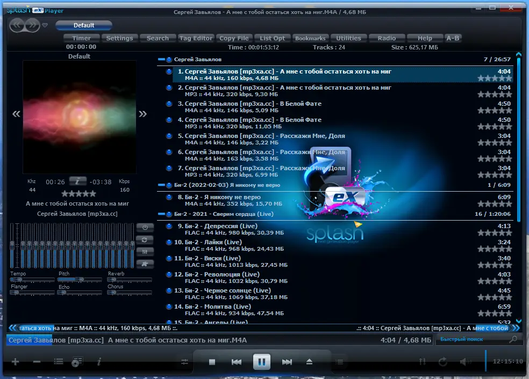
Task: Click the volume speaker icon
Action: click(x=463, y=361)
